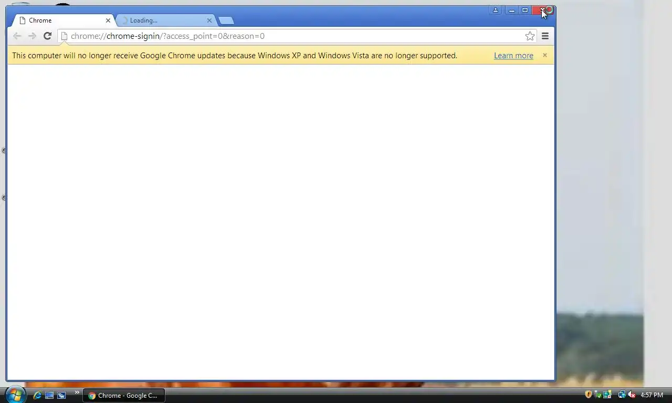Viewport: 672px width, 403px height.
Task: Open the network connection tray icon
Action: (622, 395)
